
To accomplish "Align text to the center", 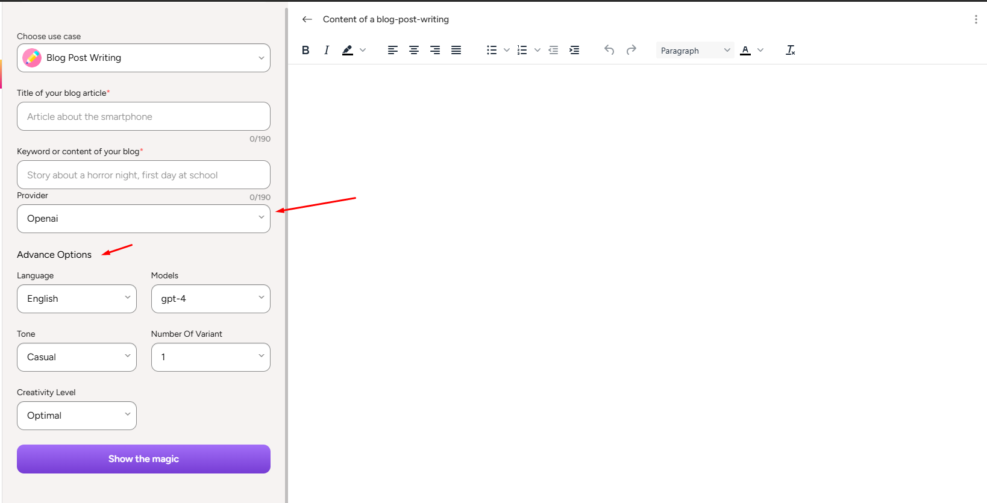I will point(414,50).
